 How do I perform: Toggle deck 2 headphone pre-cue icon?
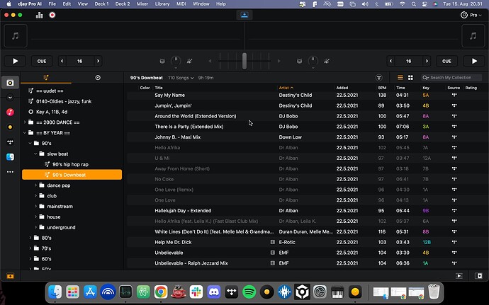pos(299,61)
